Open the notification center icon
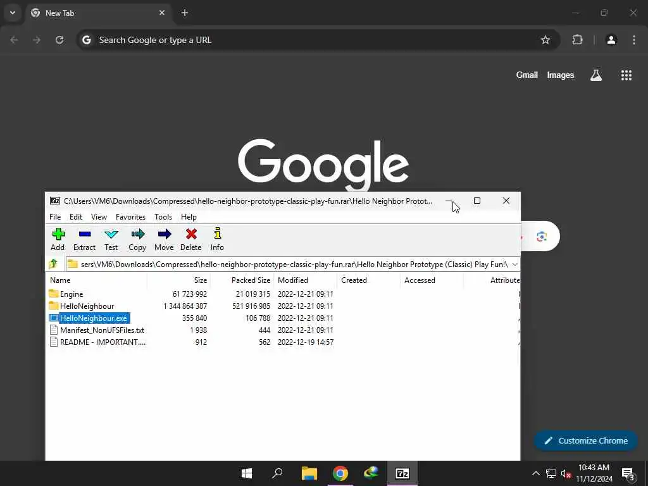 [628, 473]
